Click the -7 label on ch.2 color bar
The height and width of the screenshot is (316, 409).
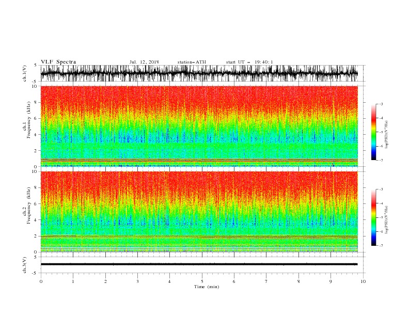(381, 245)
